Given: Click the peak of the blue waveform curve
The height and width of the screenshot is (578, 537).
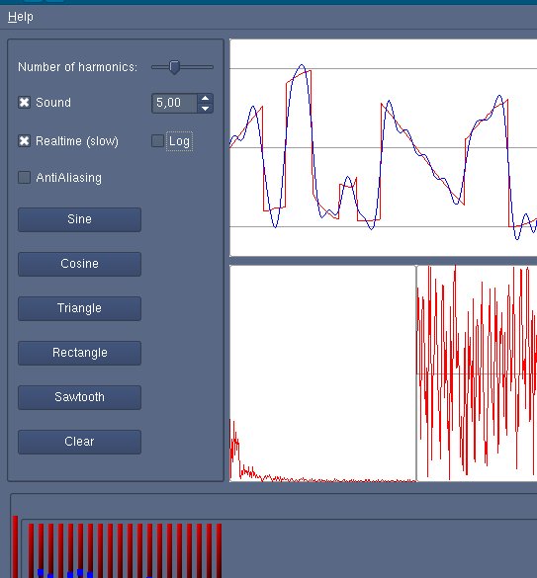Looking at the screenshot, I should [302, 65].
